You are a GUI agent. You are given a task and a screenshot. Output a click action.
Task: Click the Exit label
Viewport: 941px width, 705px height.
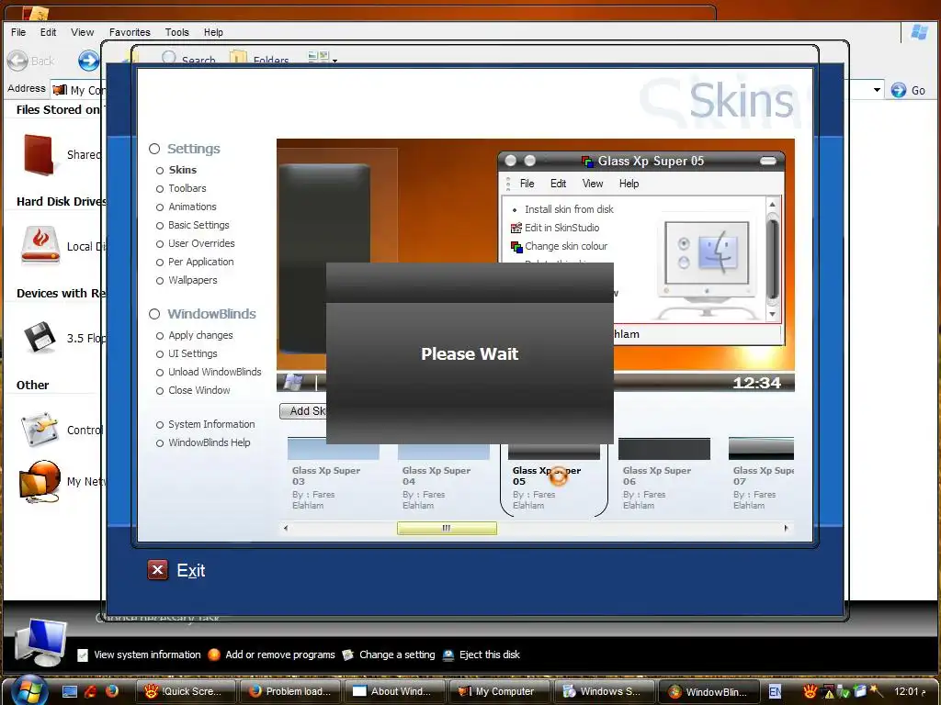coord(191,571)
